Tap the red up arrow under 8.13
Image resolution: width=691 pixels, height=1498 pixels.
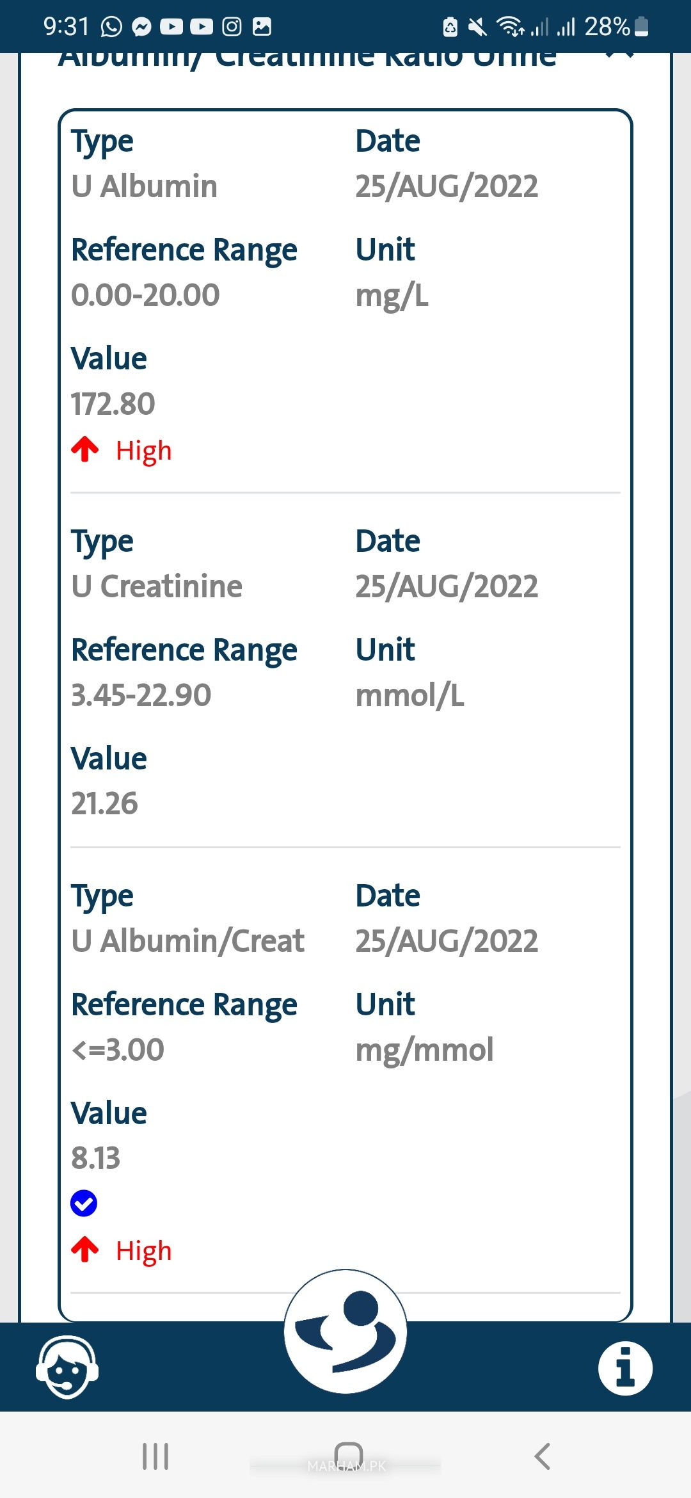pos(85,1250)
